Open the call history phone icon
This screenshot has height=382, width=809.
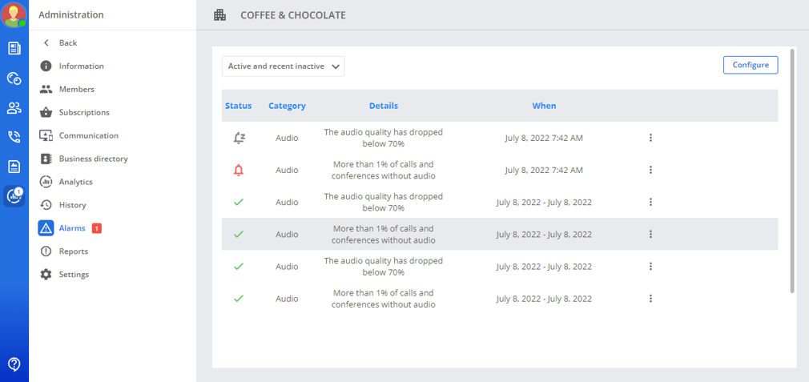pos(14,137)
